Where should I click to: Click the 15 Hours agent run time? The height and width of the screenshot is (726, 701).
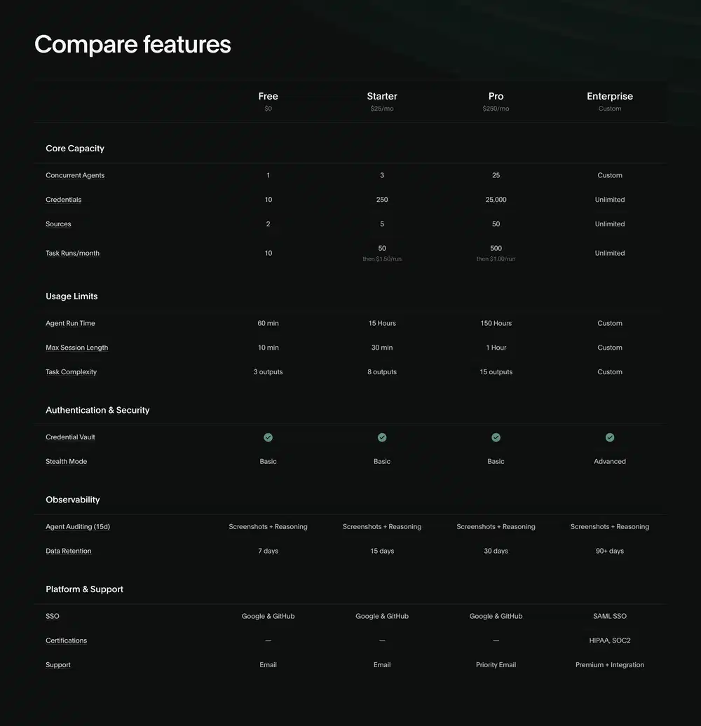point(382,323)
